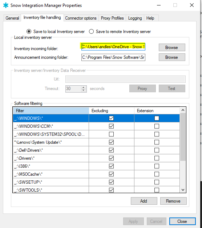The height and width of the screenshot is (228, 202).
Task: Open the Proxy Profiles tab
Action: click(x=112, y=18)
